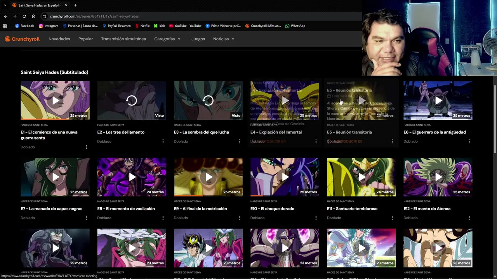The height and width of the screenshot is (279, 497).
Task: Play E12 El manto de Atenea thumbnail
Action: [x=438, y=177]
